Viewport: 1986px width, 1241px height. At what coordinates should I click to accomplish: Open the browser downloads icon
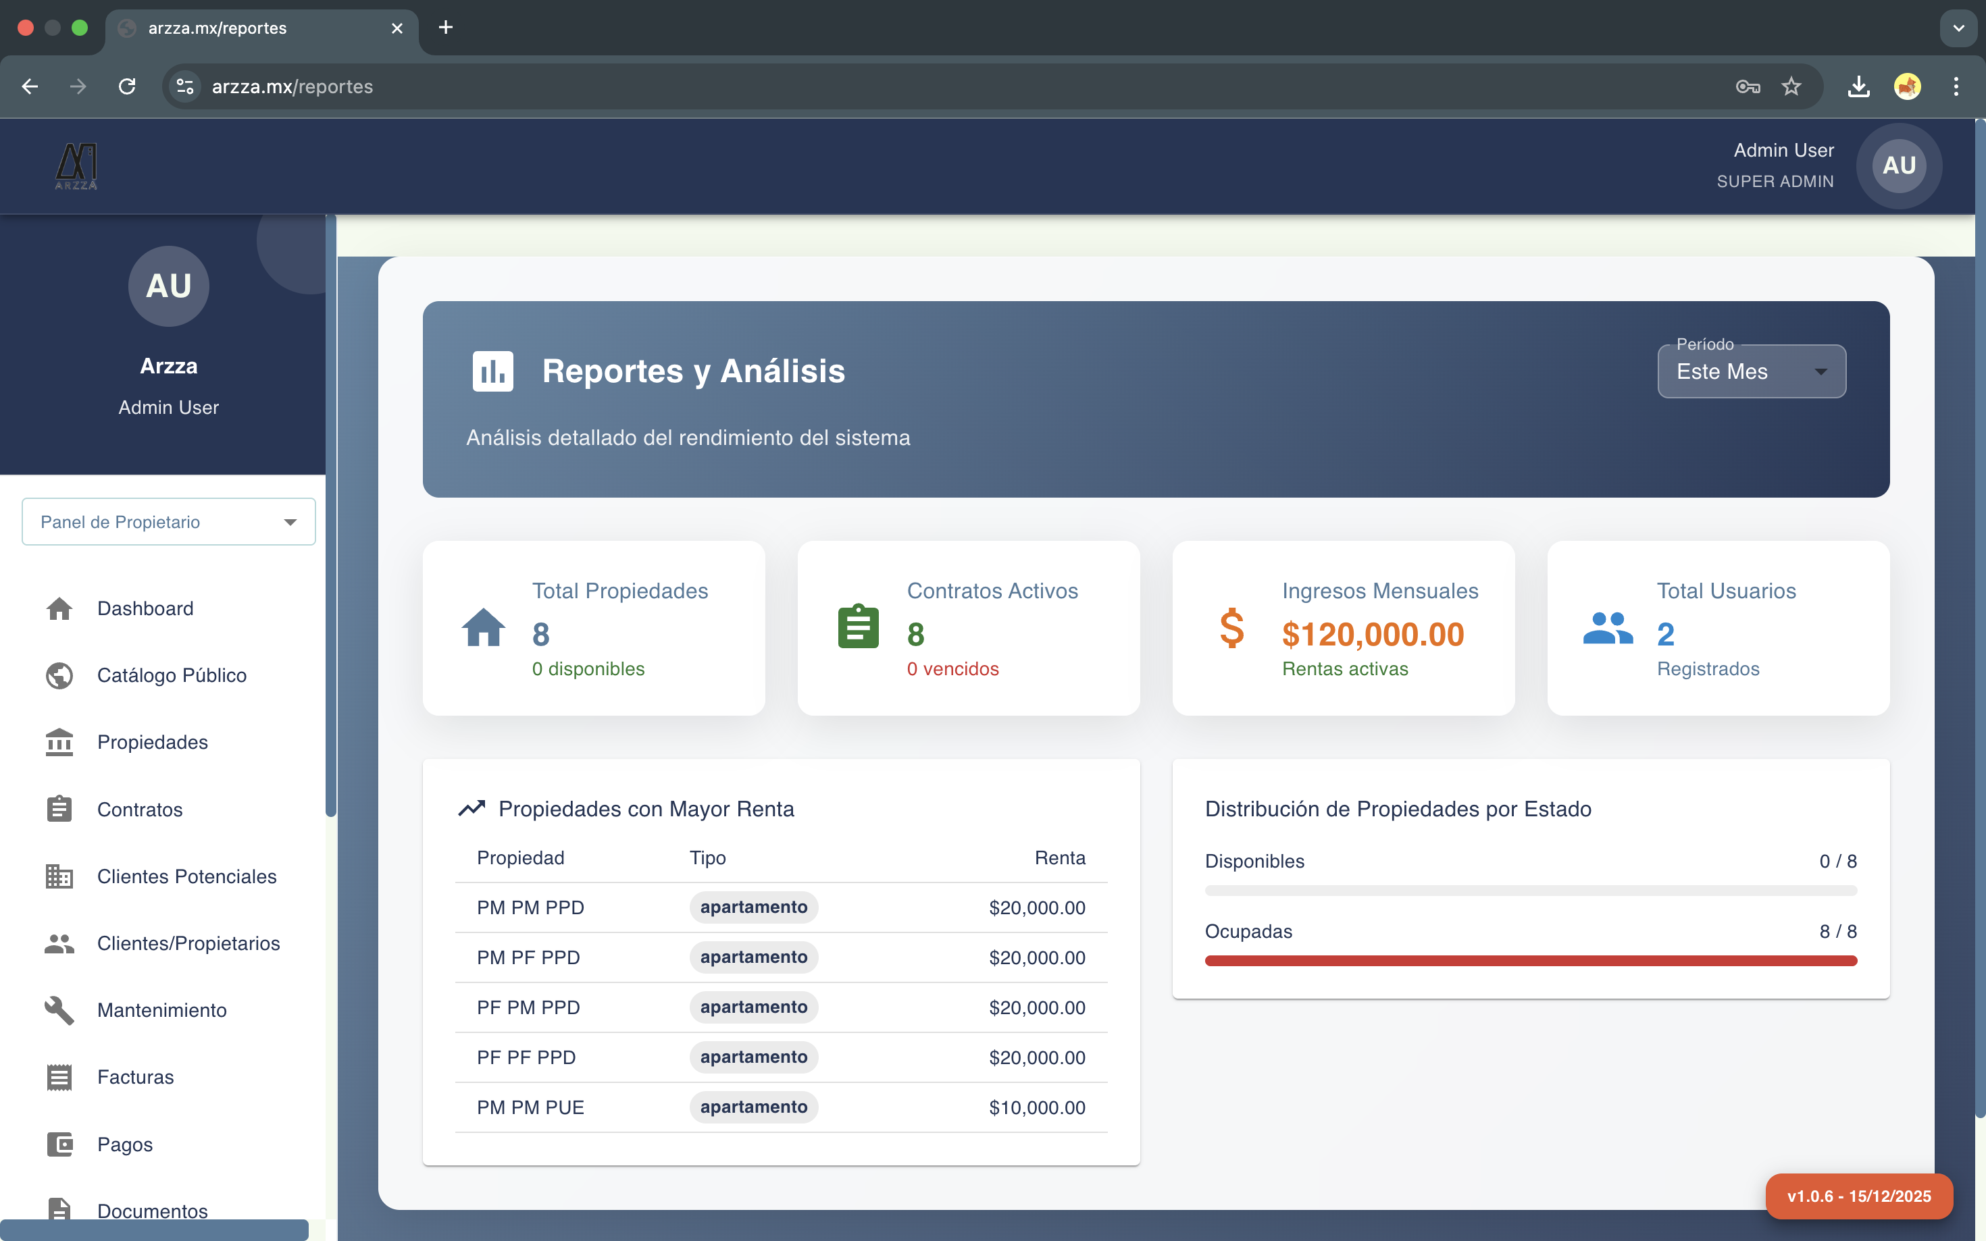point(1859,86)
